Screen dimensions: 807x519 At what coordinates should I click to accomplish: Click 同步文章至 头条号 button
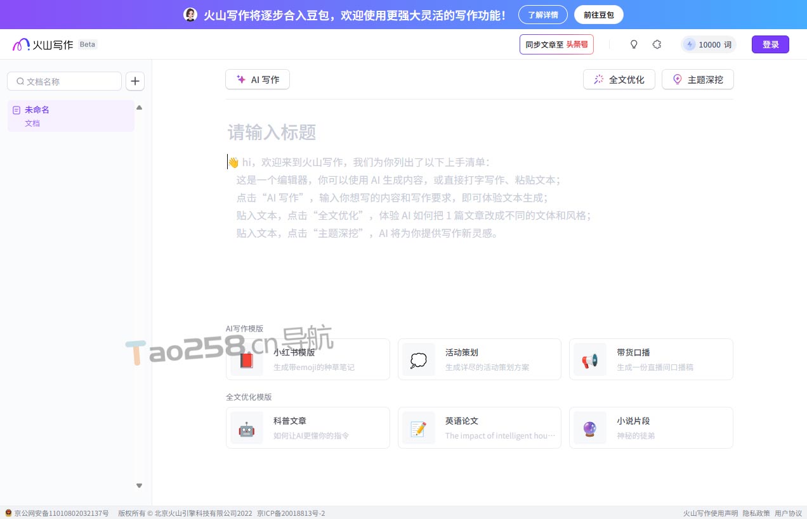pyautogui.click(x=556, y=44)
